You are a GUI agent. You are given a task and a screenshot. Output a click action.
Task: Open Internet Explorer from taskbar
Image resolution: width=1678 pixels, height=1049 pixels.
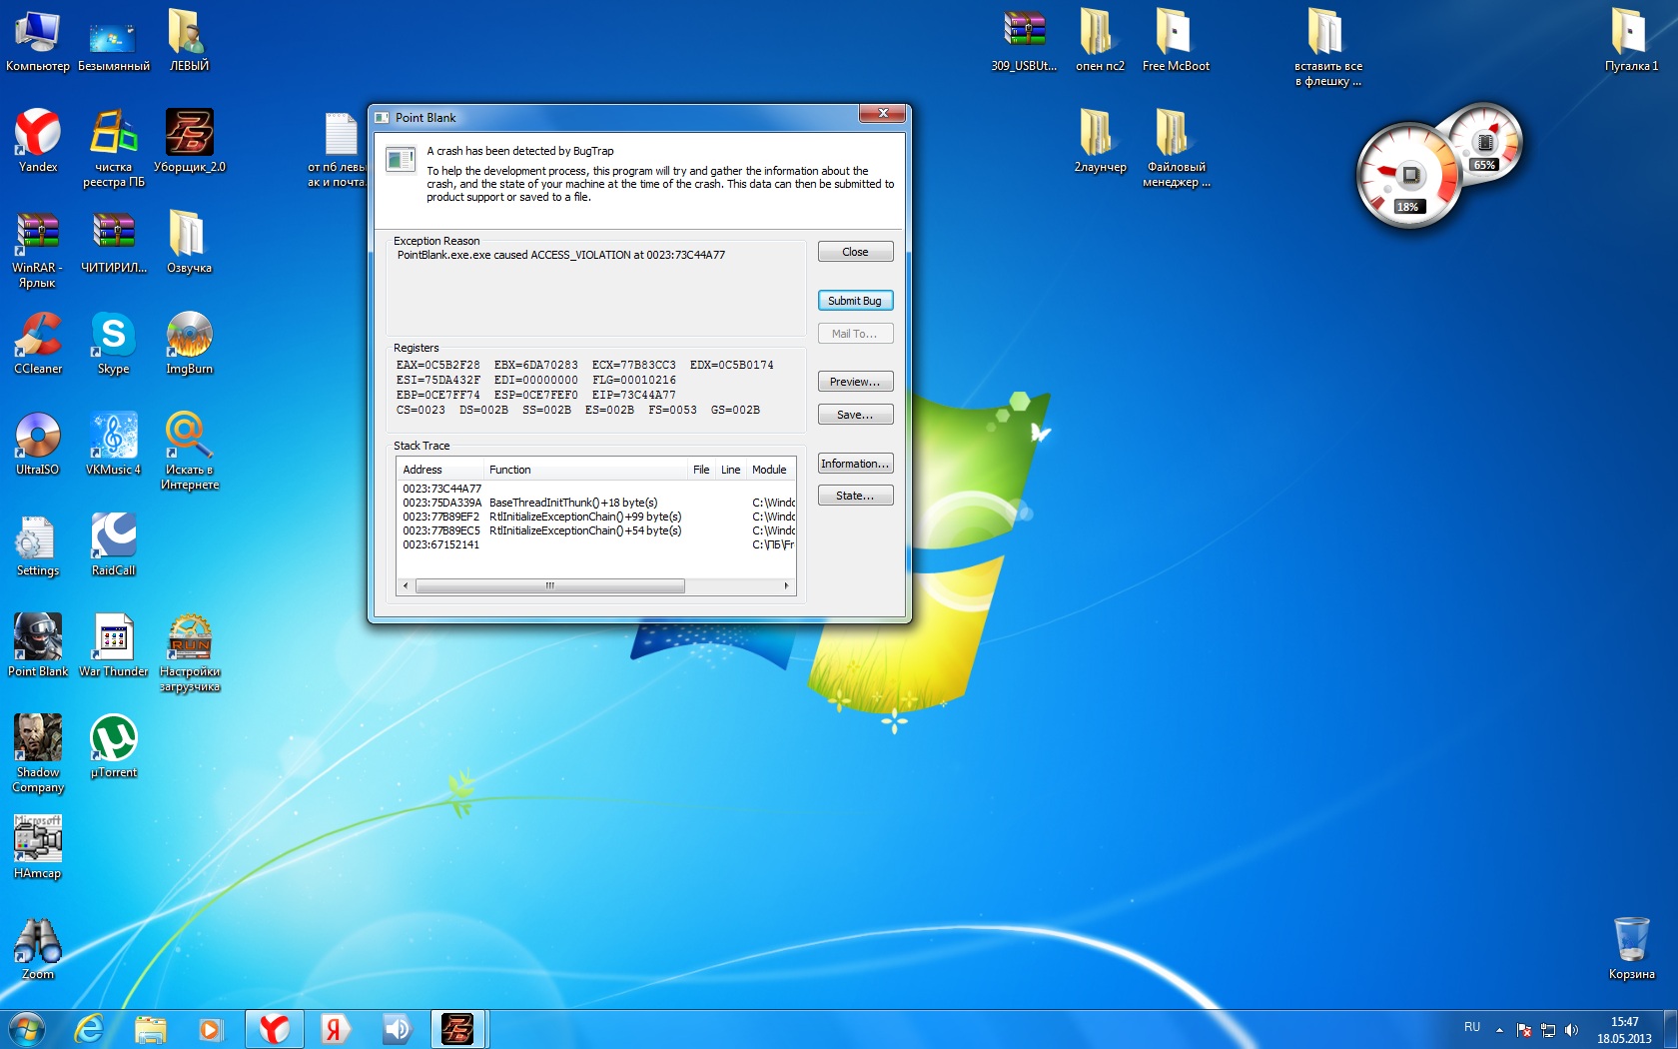[90, 1029]
